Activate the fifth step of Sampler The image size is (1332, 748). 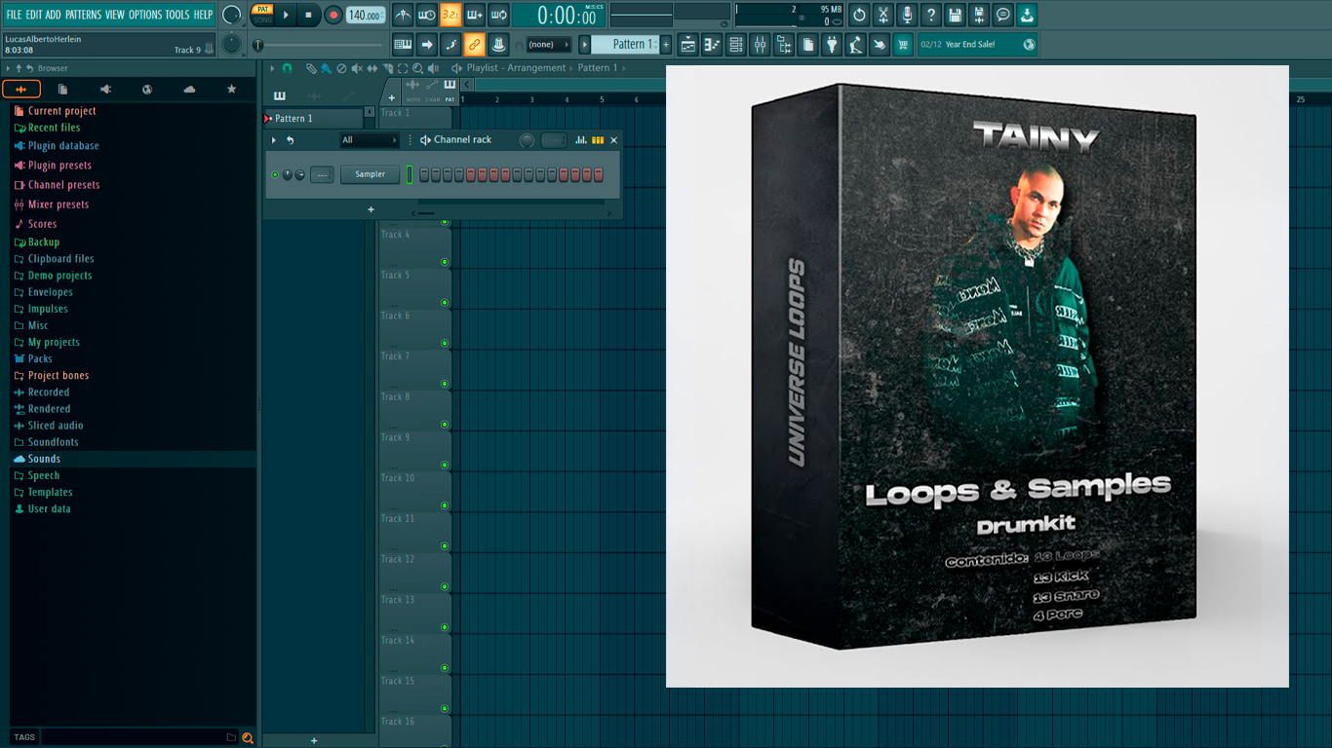[x=470, y=174]
